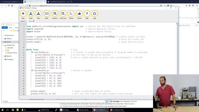This screenshot has height=112, width=199.
Task: Open the File tab in File Explorer
Action: [5, 28]
